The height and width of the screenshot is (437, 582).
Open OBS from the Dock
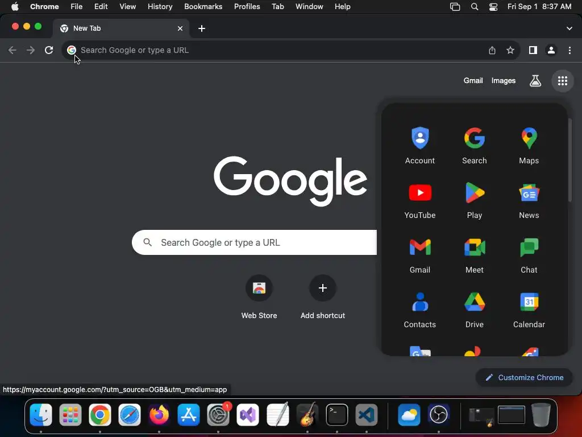(x=439, y=415)
